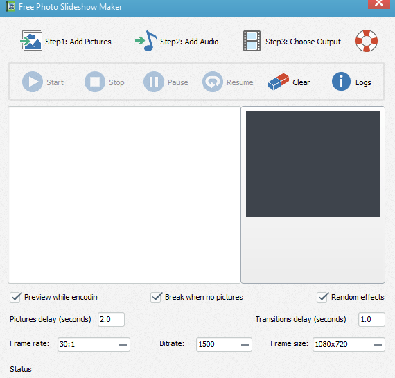Click the Step3: Choose Output label
Viewport: 395px width, 378px height.
[303, 42]
